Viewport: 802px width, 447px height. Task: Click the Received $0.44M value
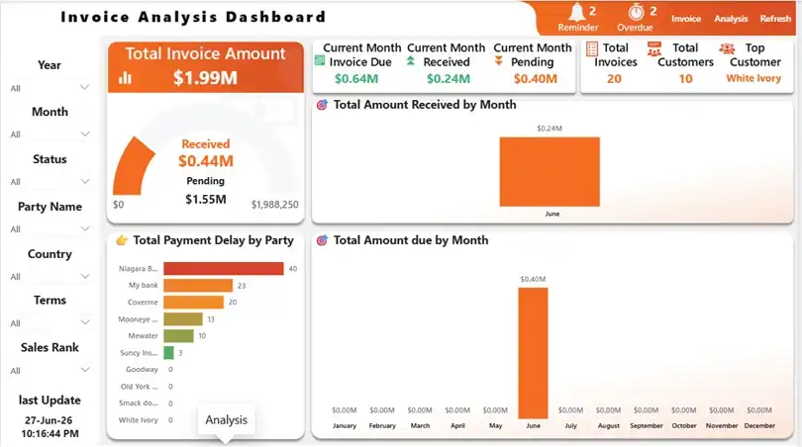point(206,161)
